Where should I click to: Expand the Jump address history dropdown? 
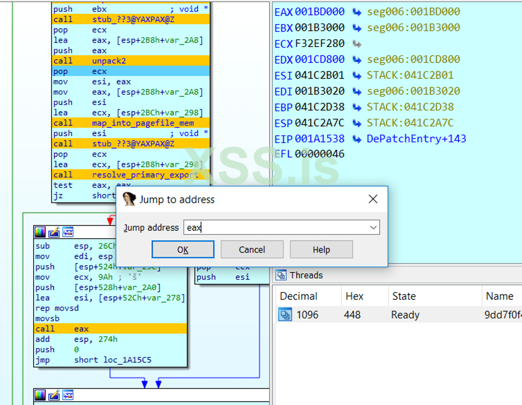[373, 228]
